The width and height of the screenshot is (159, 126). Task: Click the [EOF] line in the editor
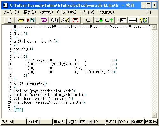click(18, 110)
